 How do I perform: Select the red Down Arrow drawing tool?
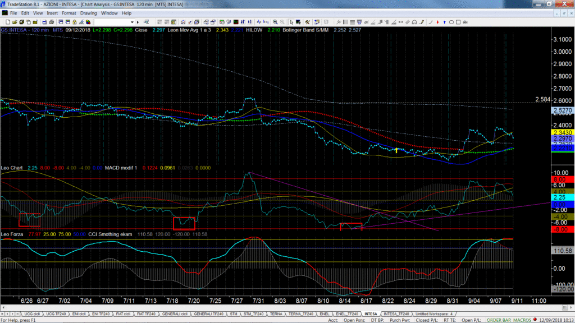tap(437, 22)
